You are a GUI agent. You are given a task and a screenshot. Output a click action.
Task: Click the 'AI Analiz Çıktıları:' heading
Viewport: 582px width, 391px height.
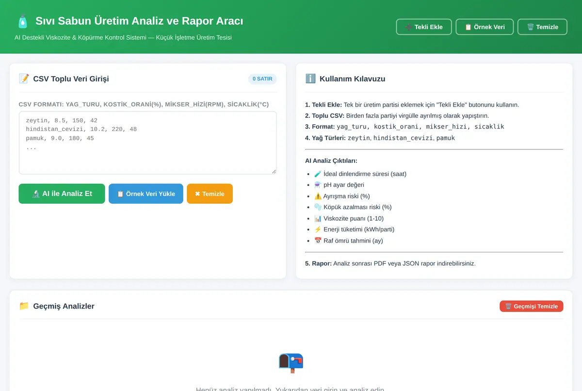[331, 161]
